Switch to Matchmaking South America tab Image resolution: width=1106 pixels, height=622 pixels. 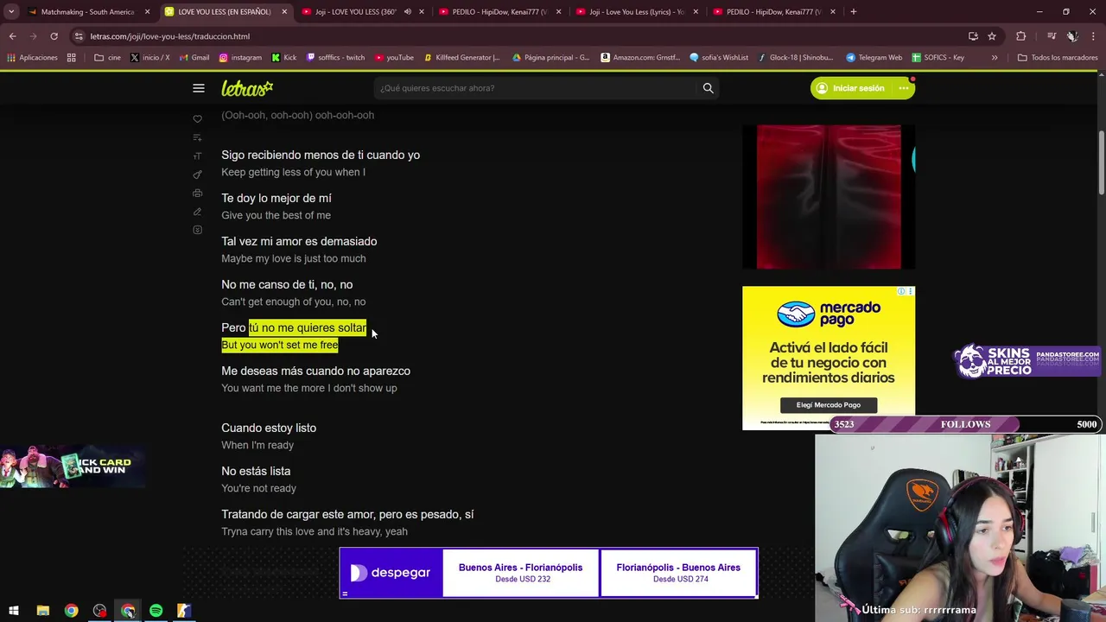click(87, 12)
